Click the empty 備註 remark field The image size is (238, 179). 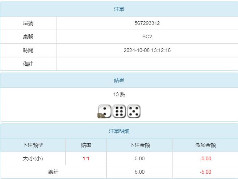tap(147, 64)
